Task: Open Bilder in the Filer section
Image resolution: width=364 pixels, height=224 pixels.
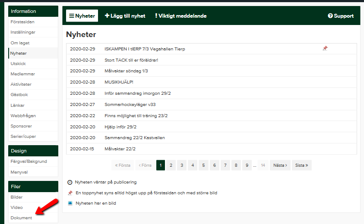Action: click(16, 197)
